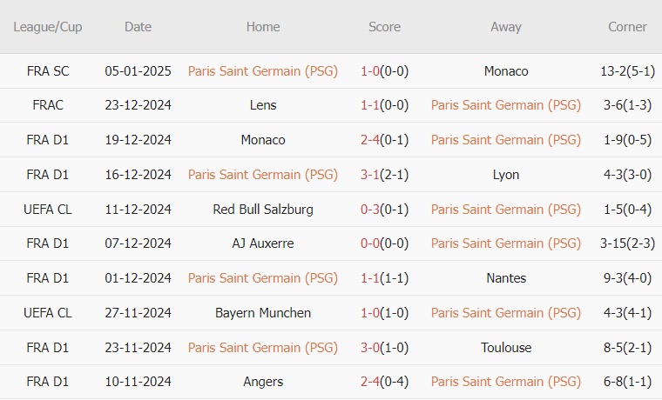Image resolution: width=662 pixels, height=400 pixels.
Task: Click the Monaco away team link
Action: (x=506, y=71)
